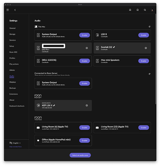
Task: Refresh the Connected to Roon Server list
Action: point(149,74)
